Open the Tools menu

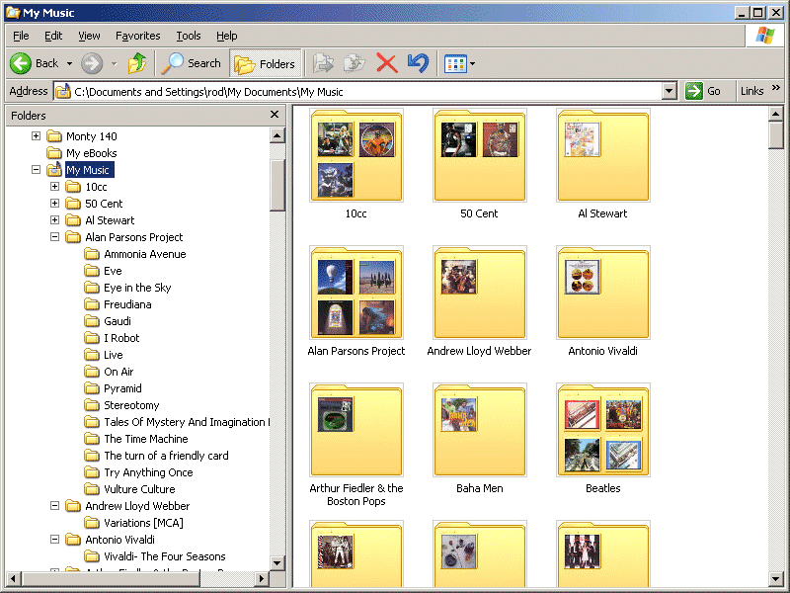click(188, 36)
